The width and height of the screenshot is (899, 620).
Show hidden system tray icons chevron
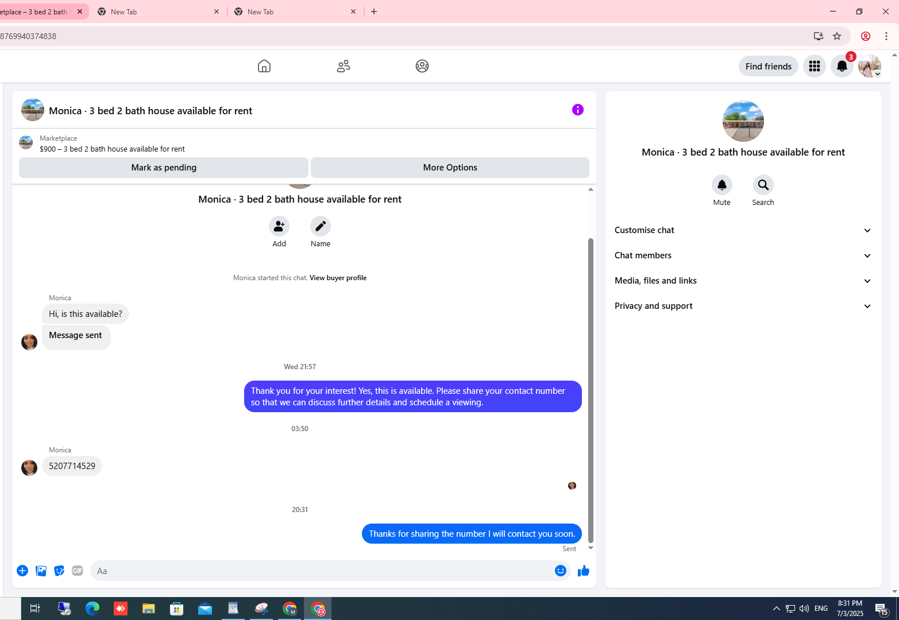[x=777, y=609]
